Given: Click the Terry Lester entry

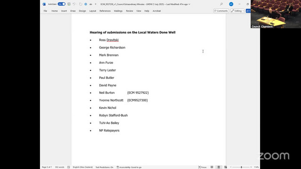Looking at the screenshot, I should [107, 70].
